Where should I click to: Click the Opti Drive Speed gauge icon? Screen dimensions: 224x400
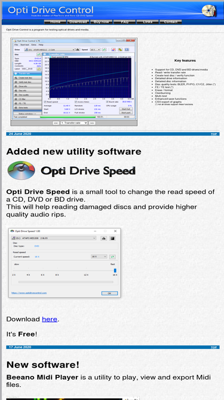coord(22,170)
